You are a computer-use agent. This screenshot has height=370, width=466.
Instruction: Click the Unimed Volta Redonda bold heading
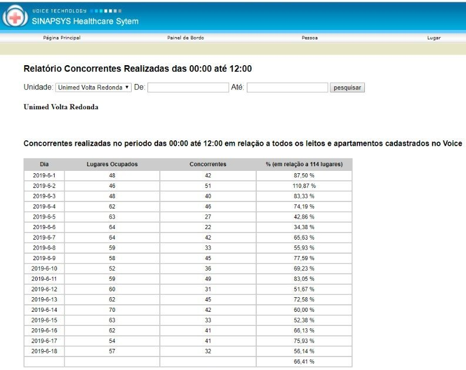61,107
